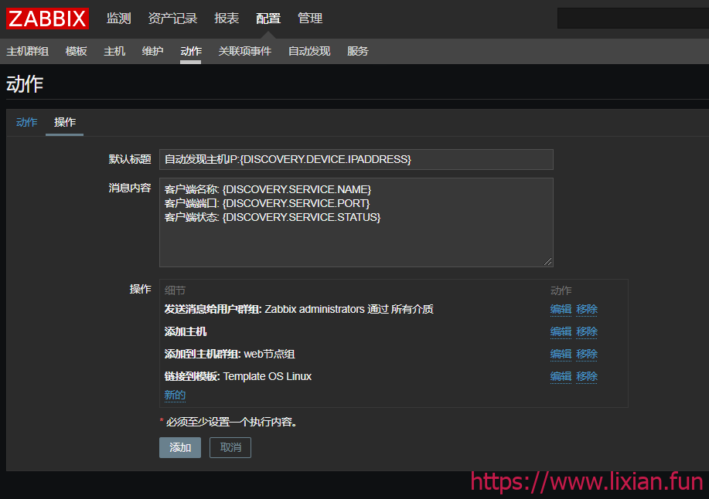This screenshot has height=499, width=709.
Task: Remove the 链接到模板 operation
Action: (x=587, y=376)
